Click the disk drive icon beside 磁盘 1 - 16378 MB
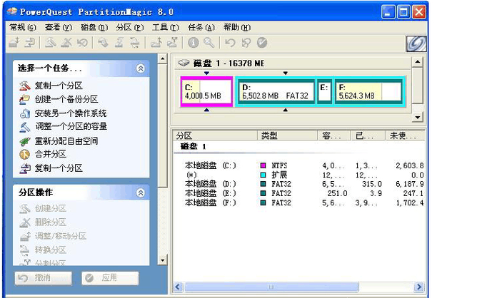This screenshot has width=487, height=298. click(184, 63)
